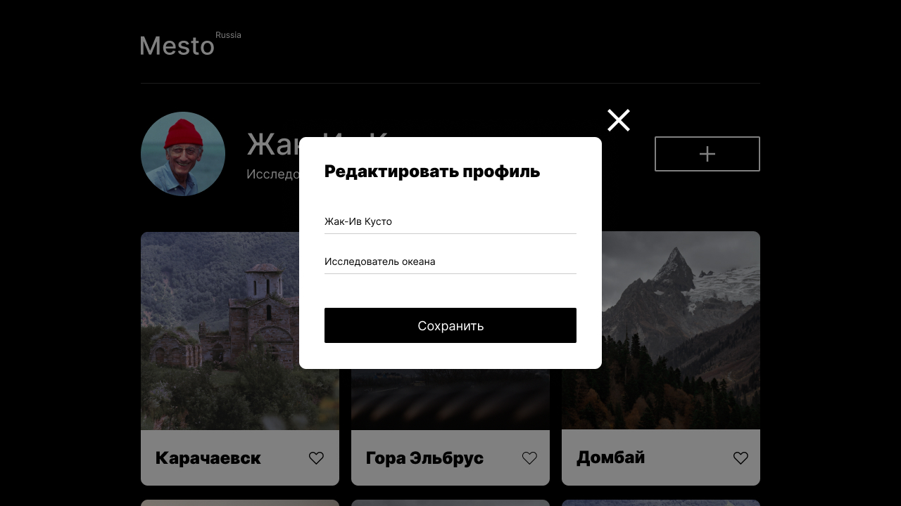Screen dimensions: 901x506
Task: Click the Russia label beside the logo
Action: click(x=228, y=35)
